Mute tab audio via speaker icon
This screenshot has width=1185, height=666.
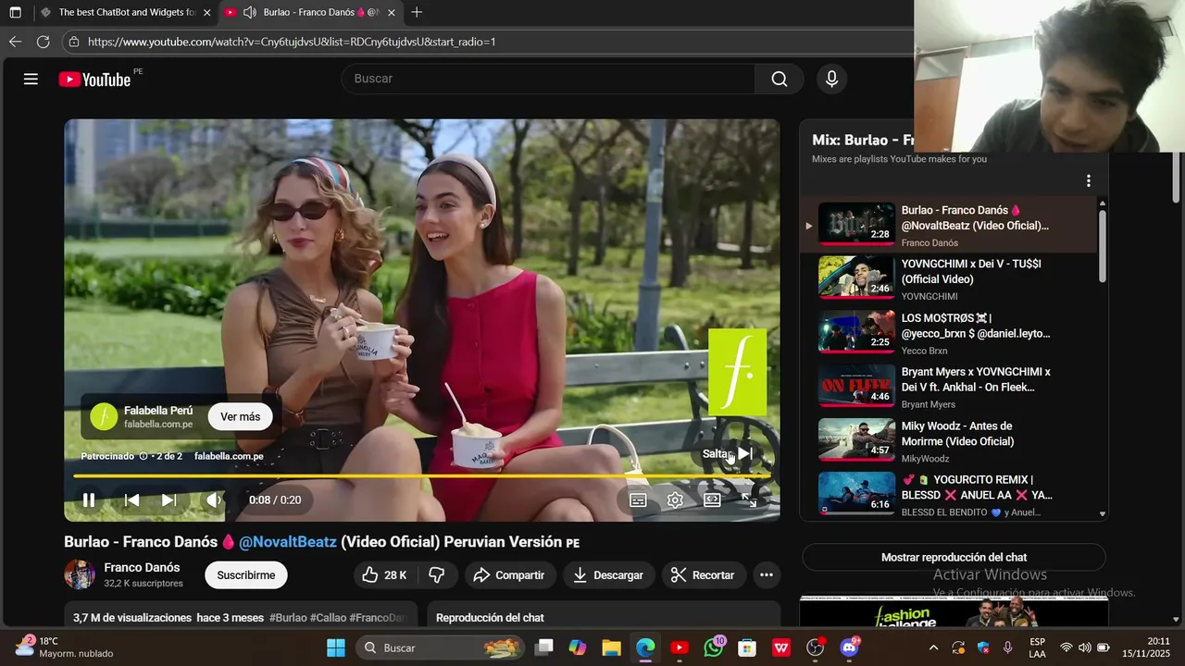[250, 13]
